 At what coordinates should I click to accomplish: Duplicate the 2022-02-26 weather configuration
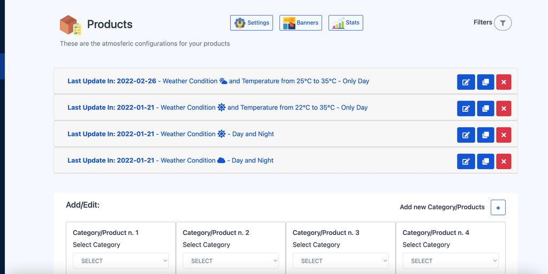485,82
